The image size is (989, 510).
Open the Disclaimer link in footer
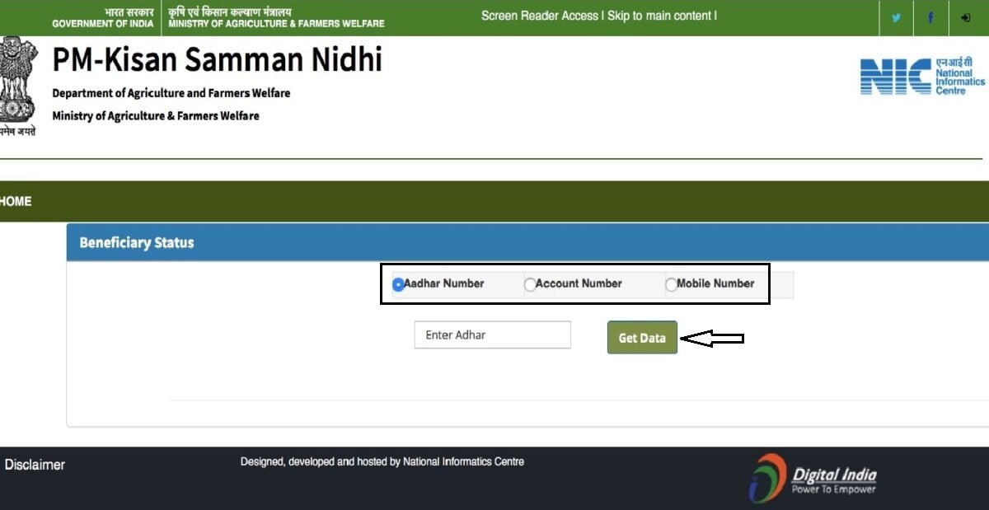(35, 465)
